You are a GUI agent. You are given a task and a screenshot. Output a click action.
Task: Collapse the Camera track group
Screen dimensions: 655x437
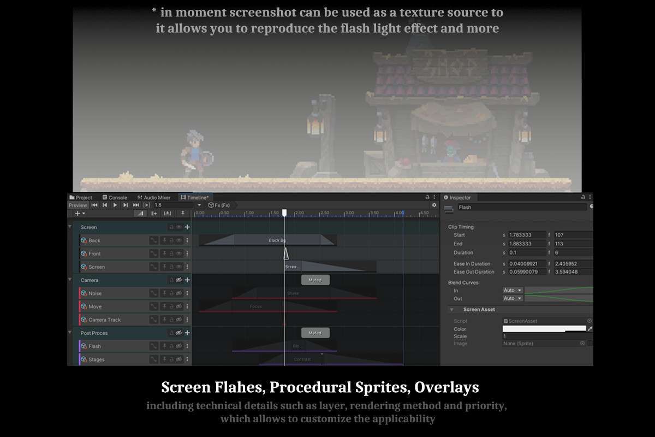point(70,280)
